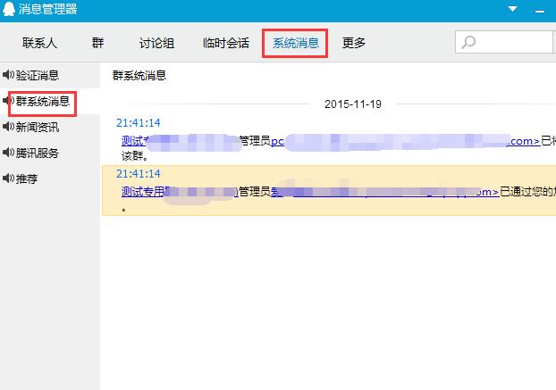This screenshot has width=556, height=390.
Task: Open the admin link in highlighted message
Action: (385, 192)
